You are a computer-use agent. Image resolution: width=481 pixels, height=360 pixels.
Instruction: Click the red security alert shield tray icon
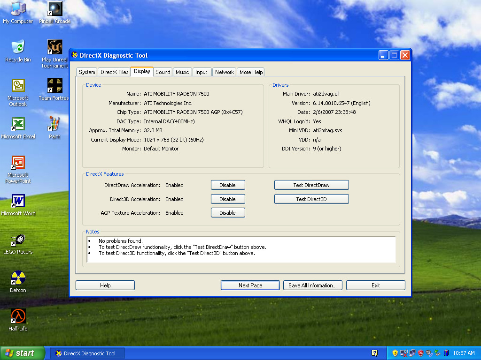[x=420, y=353]
